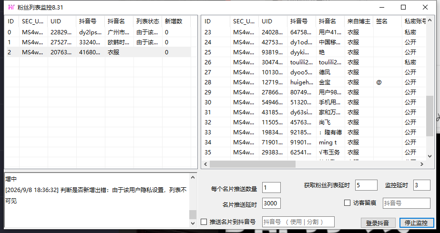This screenshot has height=233, width=440.
Task: Click 私密 cell in row 23
Action: pos(414,32)
